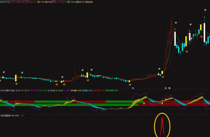Click green down arrow above first tall white candle
This screenshot has height=137, width=210.
[x=175, y=29]
